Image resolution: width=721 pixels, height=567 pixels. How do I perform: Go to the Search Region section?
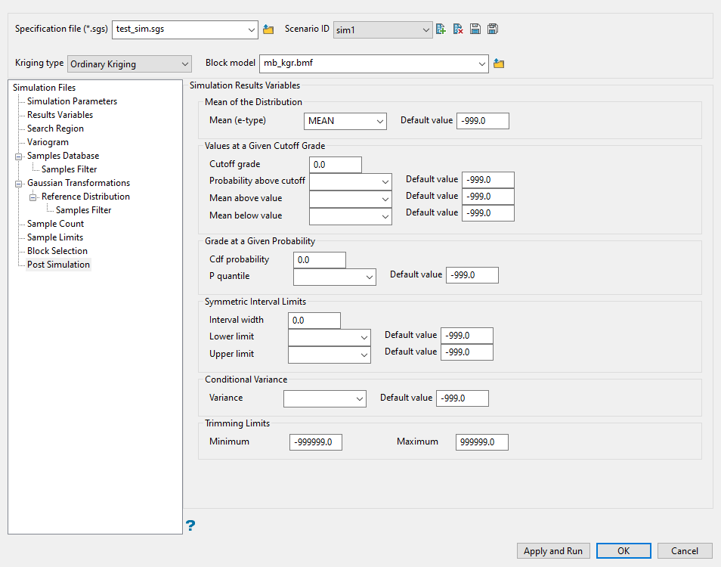[x=55, y=129]
